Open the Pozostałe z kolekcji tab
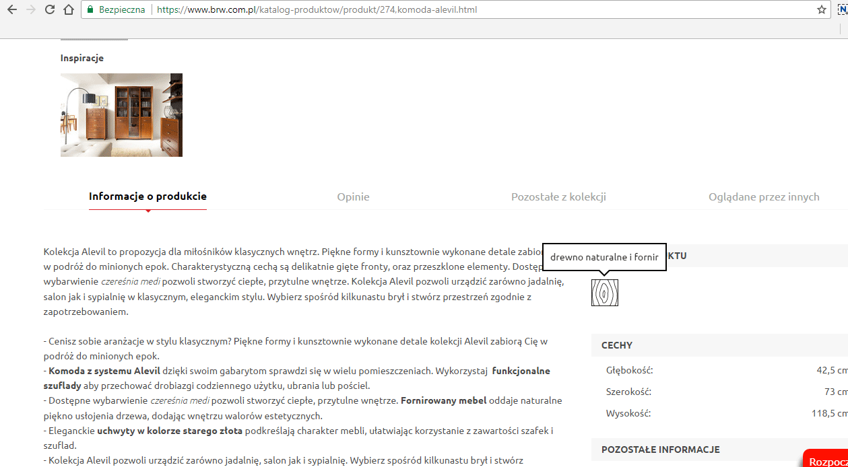848x467 pixels. click(558, 197)
